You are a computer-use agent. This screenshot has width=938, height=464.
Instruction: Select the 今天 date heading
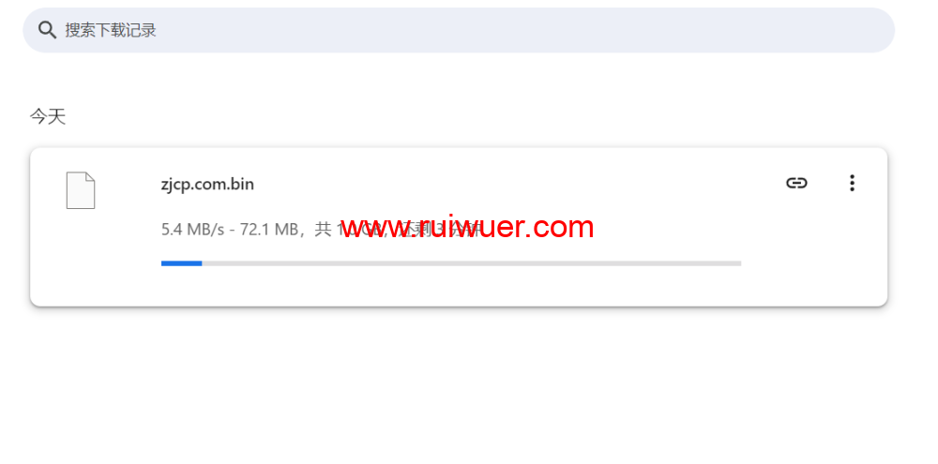48,116
